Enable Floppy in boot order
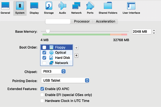Screen dimensions: 161x107 pos(44,47)
